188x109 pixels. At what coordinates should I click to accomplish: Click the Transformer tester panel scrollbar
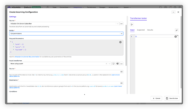pyautogui.click(x=181, y=52)
